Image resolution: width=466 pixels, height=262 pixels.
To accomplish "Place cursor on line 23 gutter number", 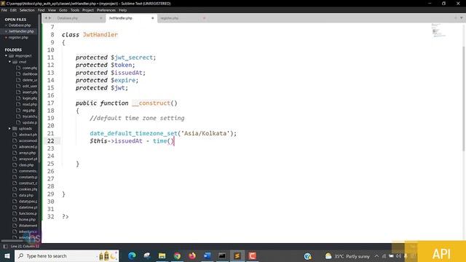I will tap(51, 148).
